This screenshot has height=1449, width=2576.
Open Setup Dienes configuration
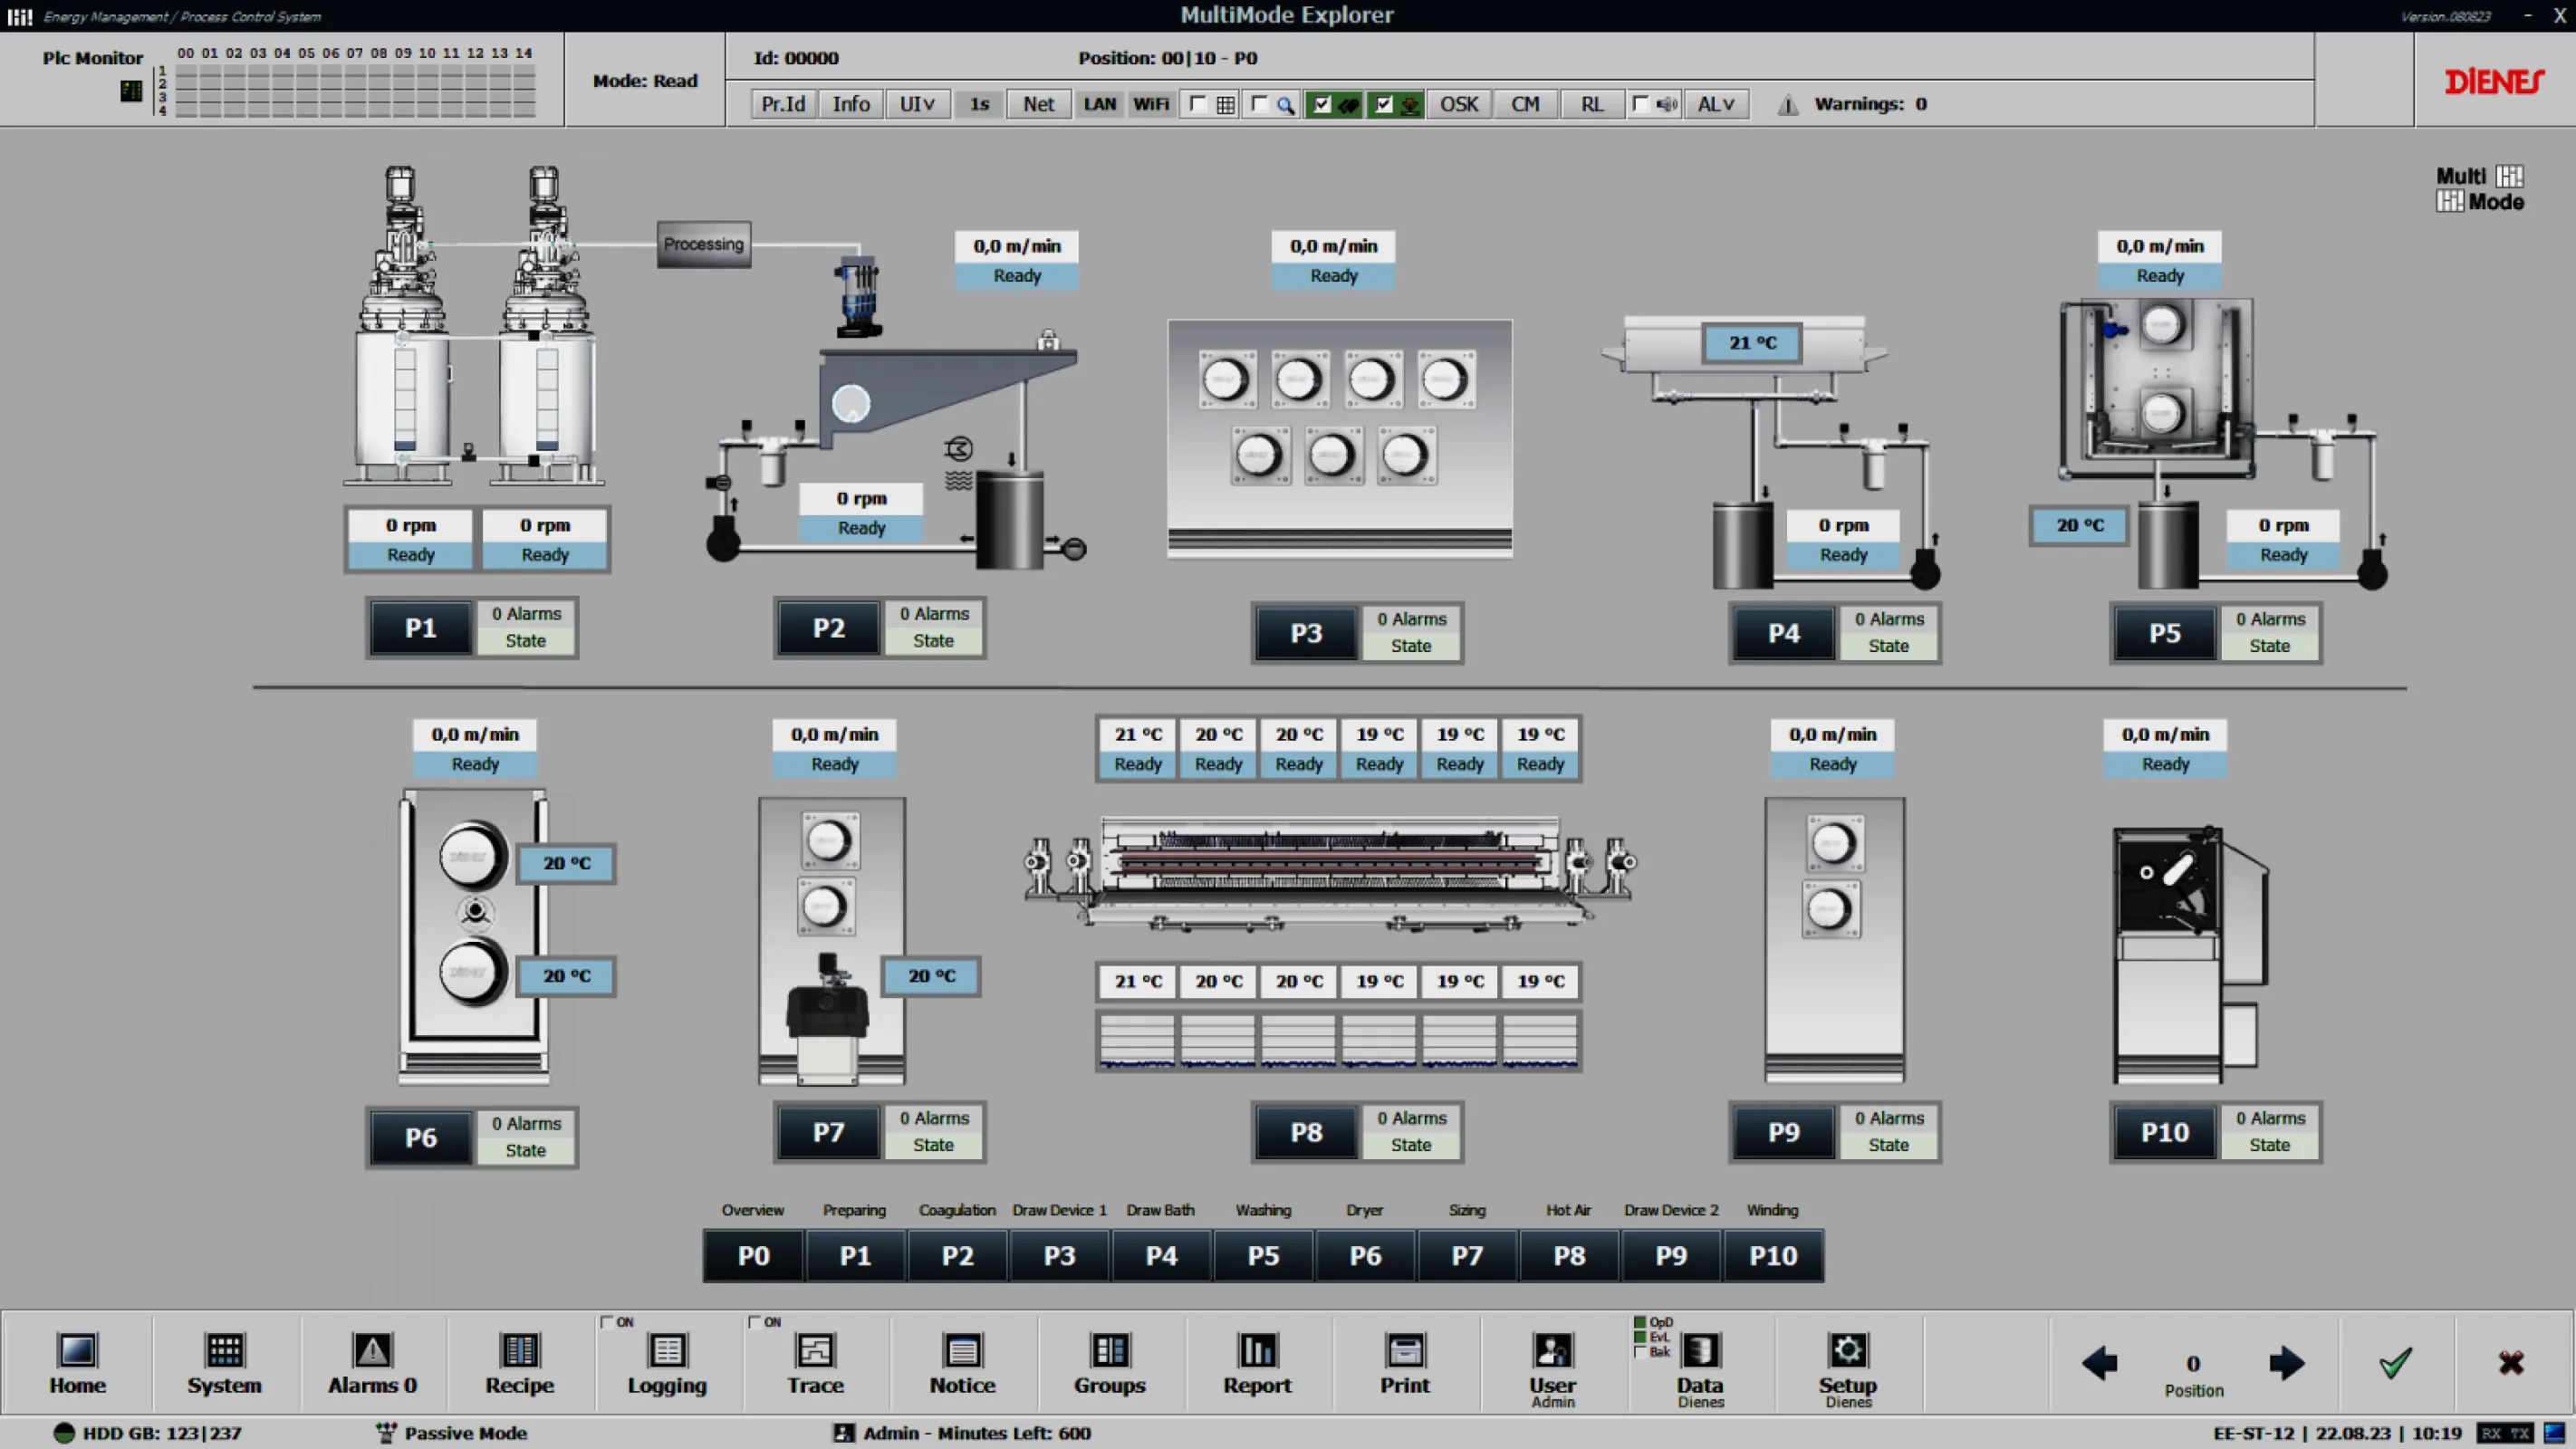tap(1847, 1365)
